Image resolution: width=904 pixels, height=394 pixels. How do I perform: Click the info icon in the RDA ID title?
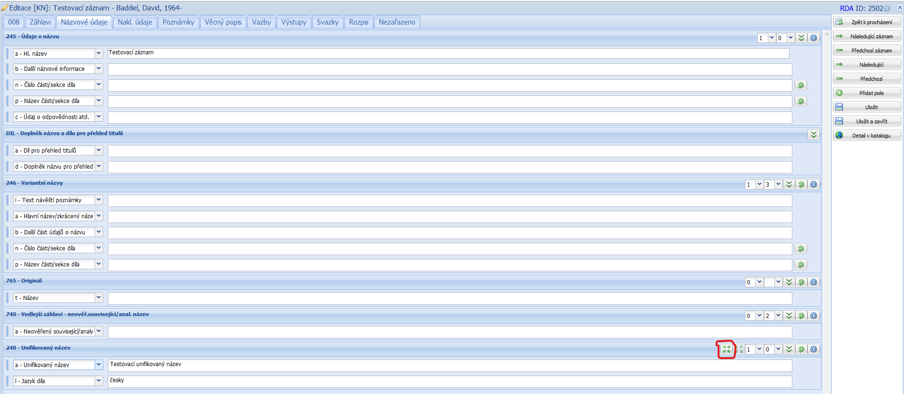pos(887,9)
